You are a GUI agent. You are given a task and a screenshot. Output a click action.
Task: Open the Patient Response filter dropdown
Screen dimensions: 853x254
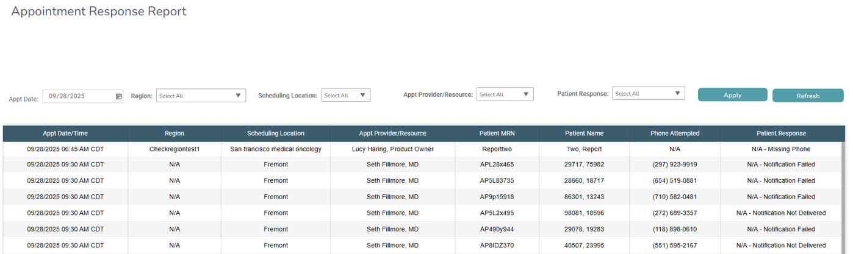(648, 94)
